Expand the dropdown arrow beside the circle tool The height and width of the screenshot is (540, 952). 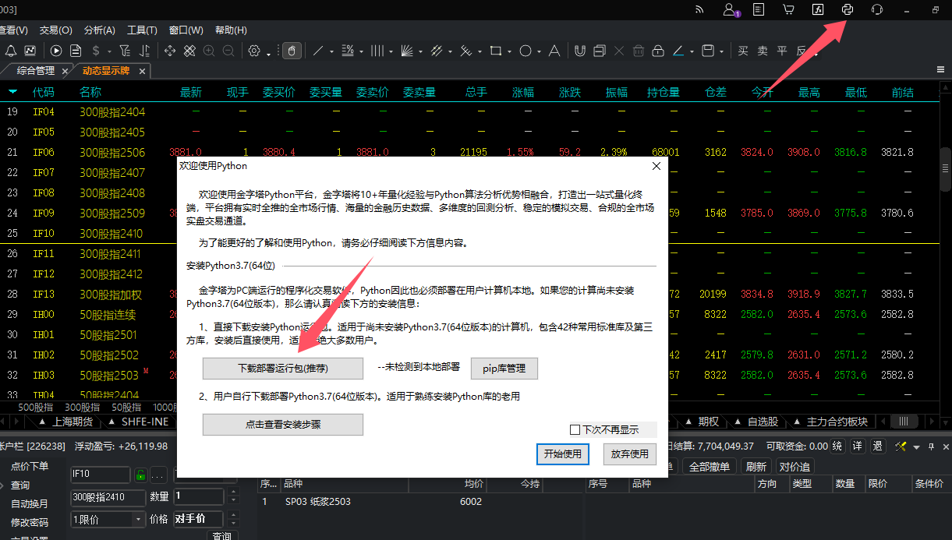[539, 51]
